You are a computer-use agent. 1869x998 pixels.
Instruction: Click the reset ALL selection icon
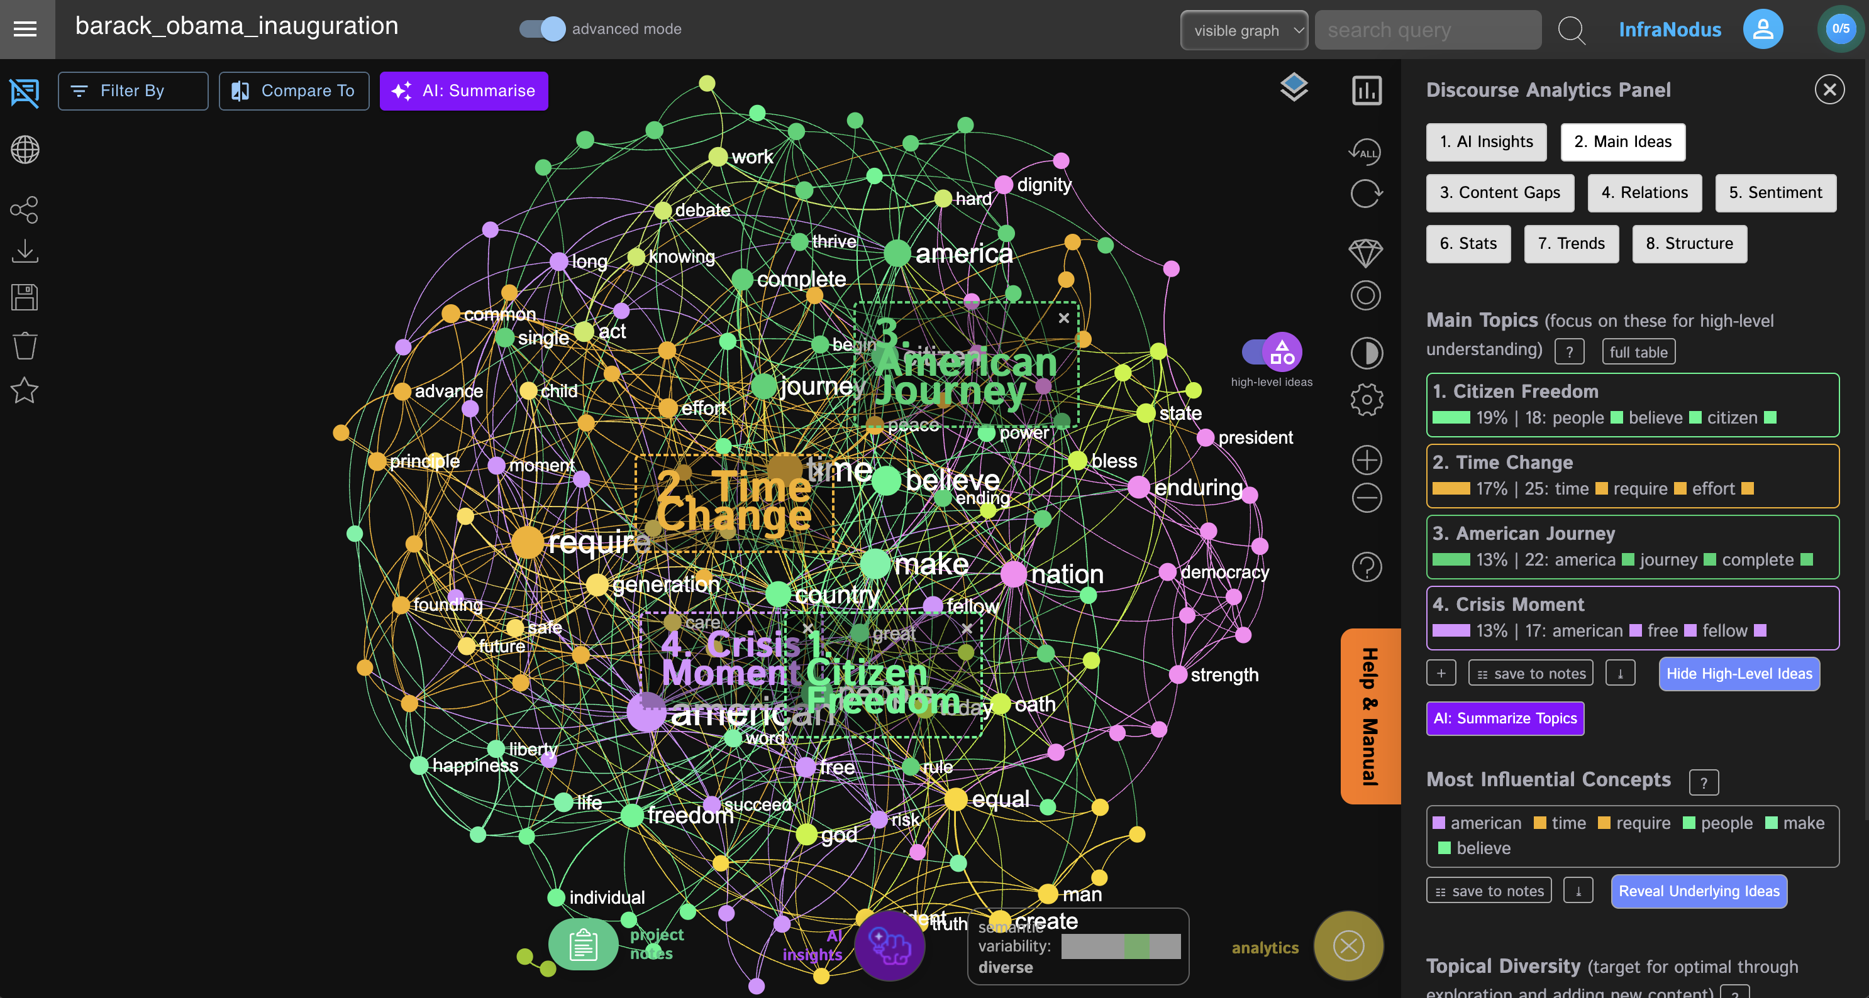tap(1365, 151)
